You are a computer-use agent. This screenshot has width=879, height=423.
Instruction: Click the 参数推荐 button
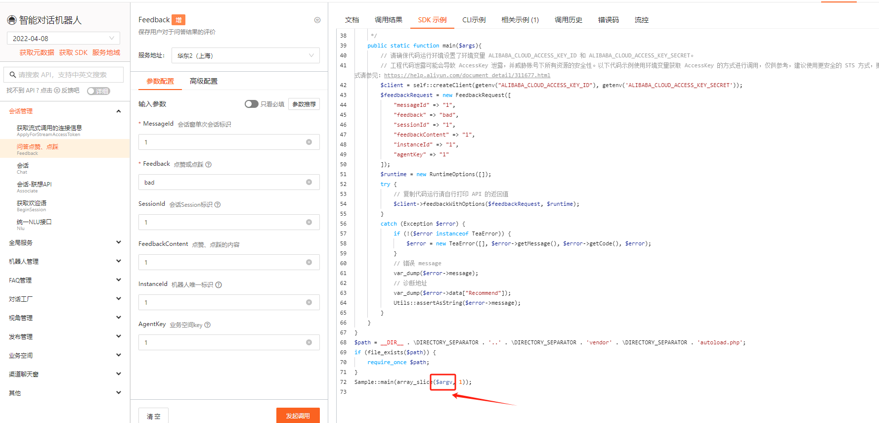304,104
